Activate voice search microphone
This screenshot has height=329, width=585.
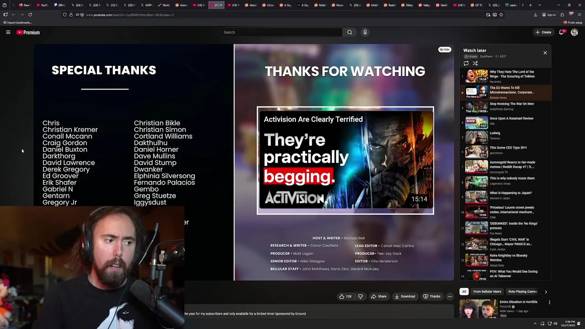coord(365,32)
